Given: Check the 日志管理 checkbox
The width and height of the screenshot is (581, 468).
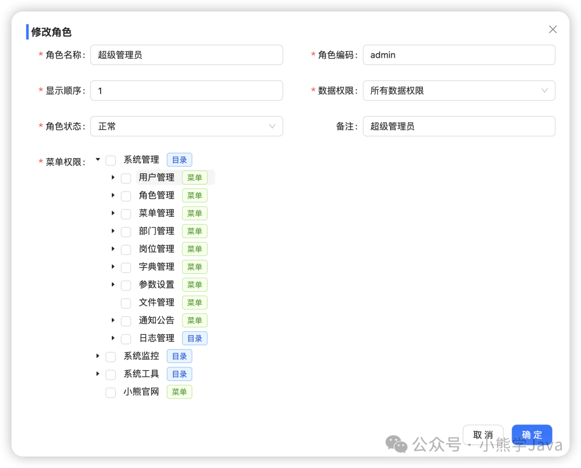Looking at the screenshot, I should pyautogui.click(x=126, y=339).
